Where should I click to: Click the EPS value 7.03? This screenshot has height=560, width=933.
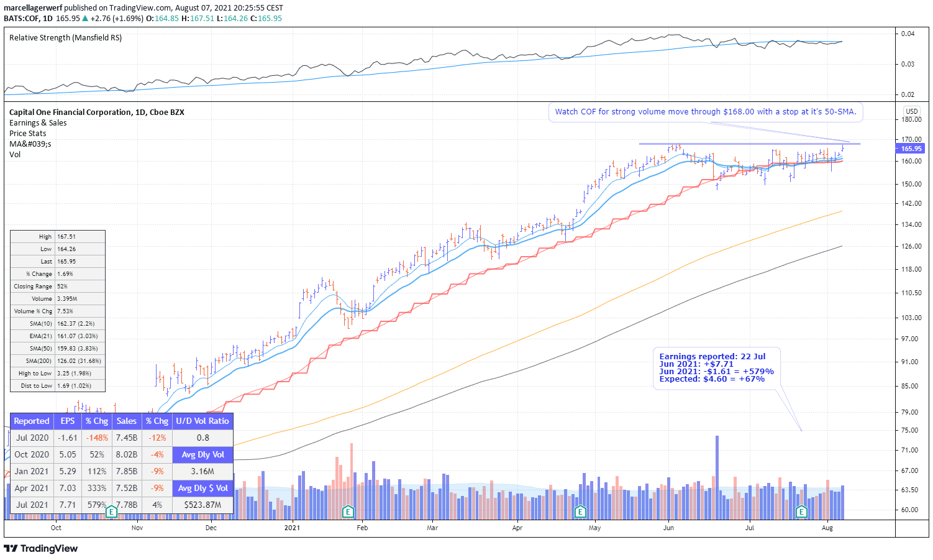[x=68, y=489]
